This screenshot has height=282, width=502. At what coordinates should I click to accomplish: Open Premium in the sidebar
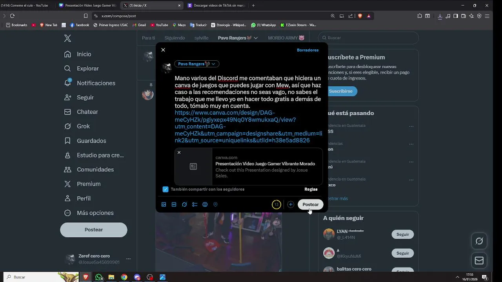coord(82,184)
